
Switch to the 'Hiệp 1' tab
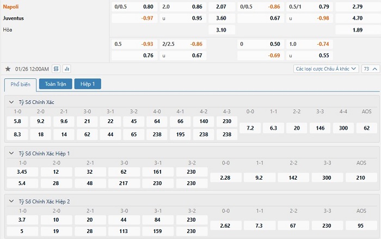click(x=88, y=84)
